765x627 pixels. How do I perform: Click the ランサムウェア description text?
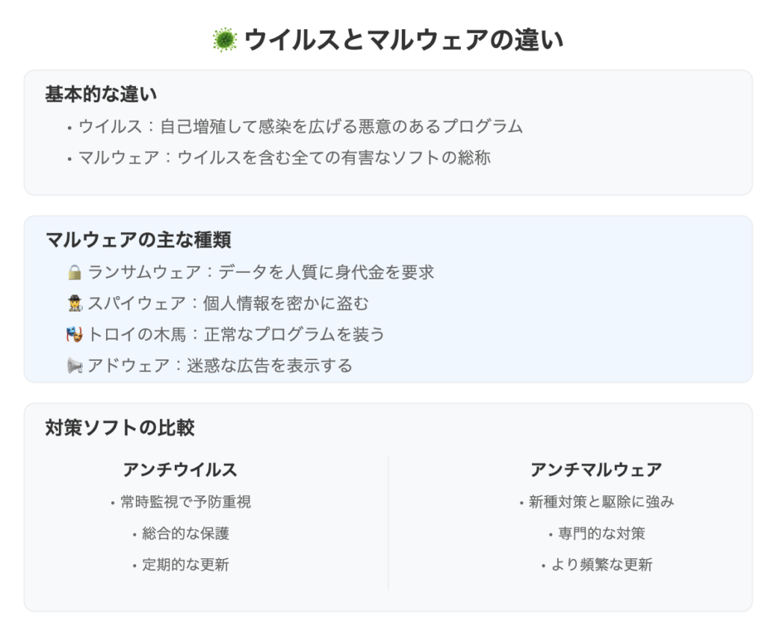(x=261, y=272)
